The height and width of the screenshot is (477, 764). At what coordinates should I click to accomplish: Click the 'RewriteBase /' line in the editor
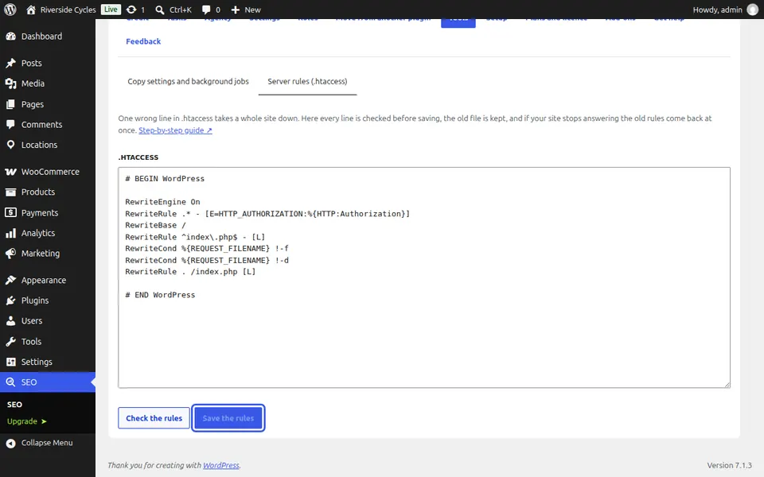pos(155,225)
